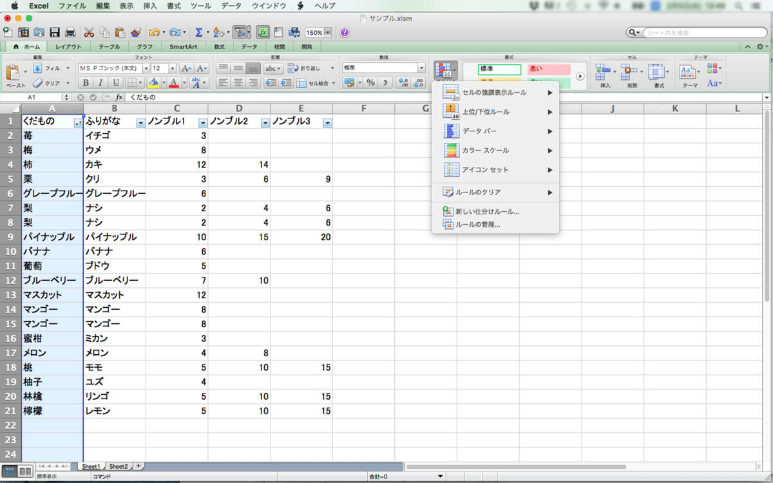Screen dimensions: 773x483
Task: Click the Delete cells (削除) icon
Action: (629, 71)
